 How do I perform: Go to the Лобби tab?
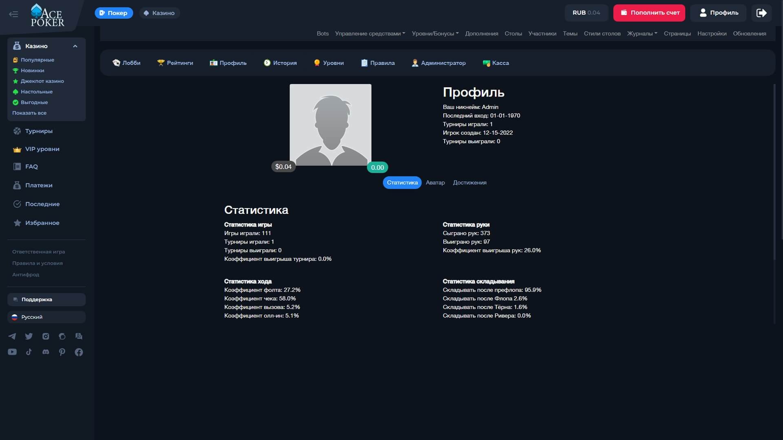[126, 63]
